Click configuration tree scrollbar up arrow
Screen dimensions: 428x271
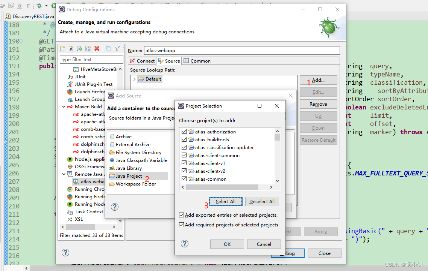[120, 69]
